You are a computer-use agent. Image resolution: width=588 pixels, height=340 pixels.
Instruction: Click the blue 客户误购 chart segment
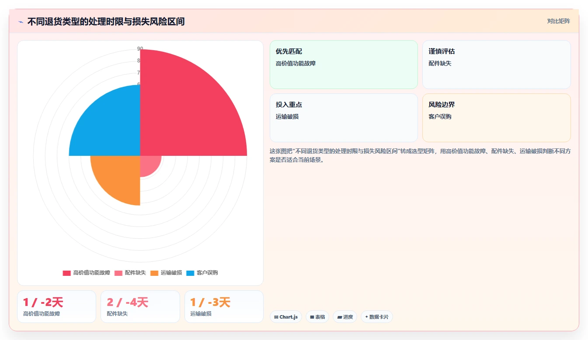(111, 127)
